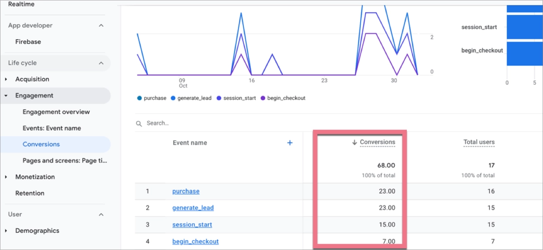Open the Acquisition reports
This screenshot has width=543, height=250.
click(32, 79)
